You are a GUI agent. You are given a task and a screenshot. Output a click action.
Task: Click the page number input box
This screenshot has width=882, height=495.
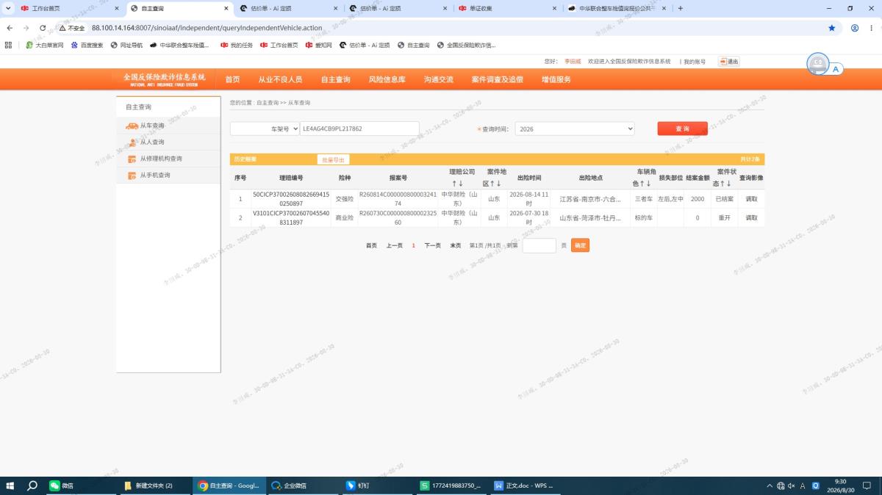[539, 245]
